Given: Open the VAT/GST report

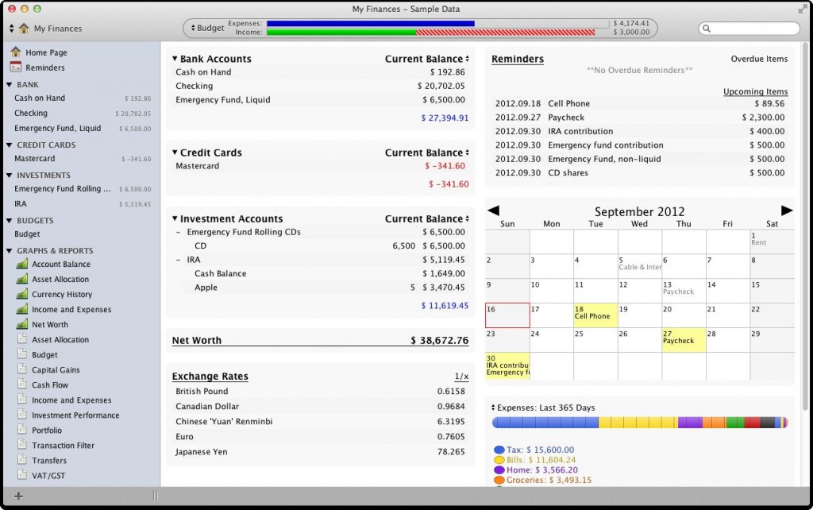Looking at the screenshot, I should 47,475.
